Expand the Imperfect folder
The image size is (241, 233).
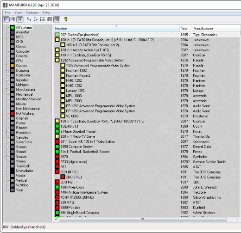(6, 80)
